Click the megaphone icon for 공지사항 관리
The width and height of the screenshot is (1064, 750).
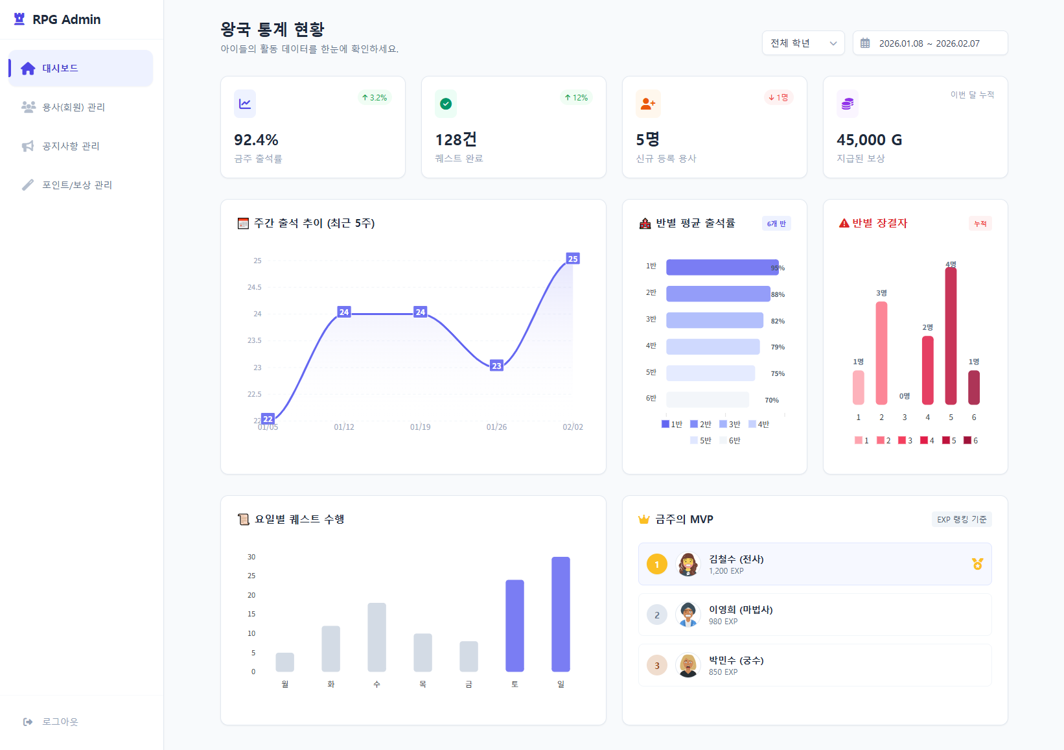tap(28, 146)
